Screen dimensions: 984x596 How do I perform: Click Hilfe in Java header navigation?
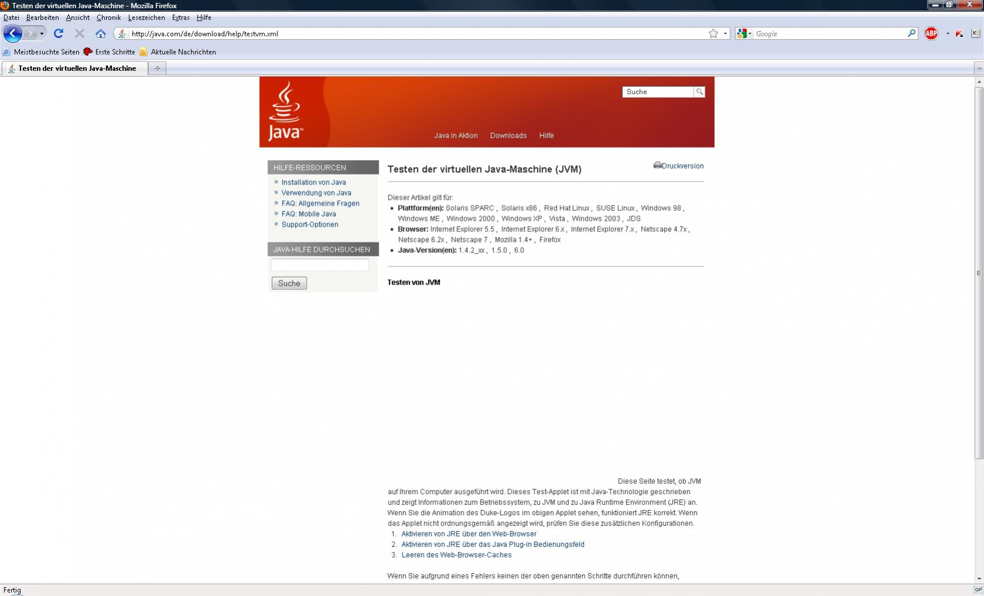point(546,135)
